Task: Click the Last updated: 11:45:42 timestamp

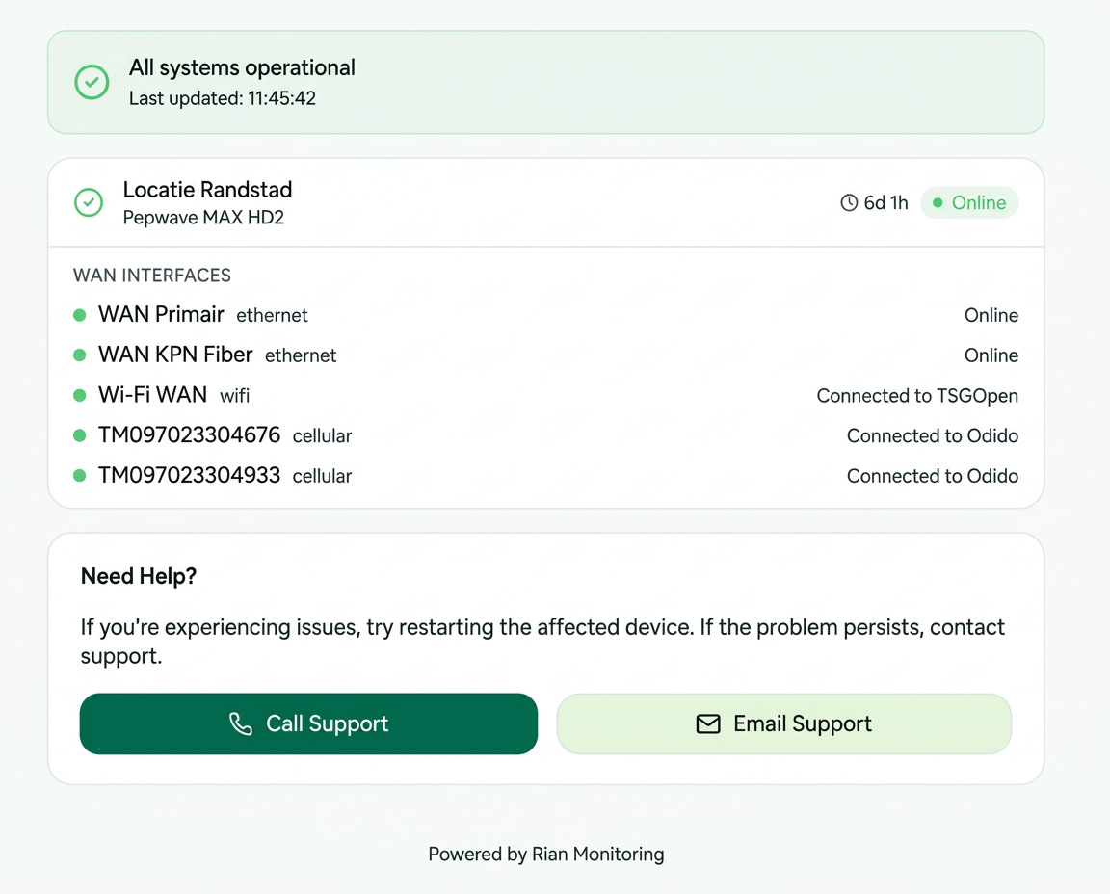Action: tap(223, 98)
